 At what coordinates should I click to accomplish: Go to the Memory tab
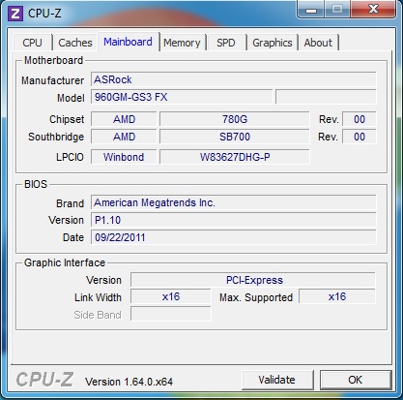pos(182,43)
